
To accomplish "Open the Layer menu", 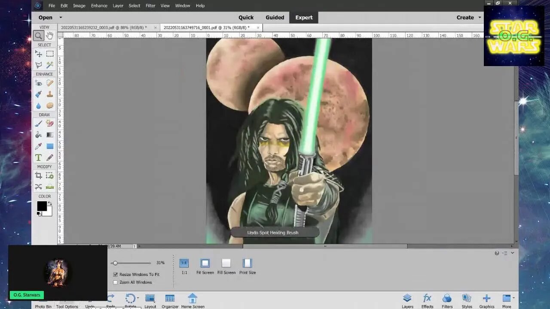I will coord(118,6).
